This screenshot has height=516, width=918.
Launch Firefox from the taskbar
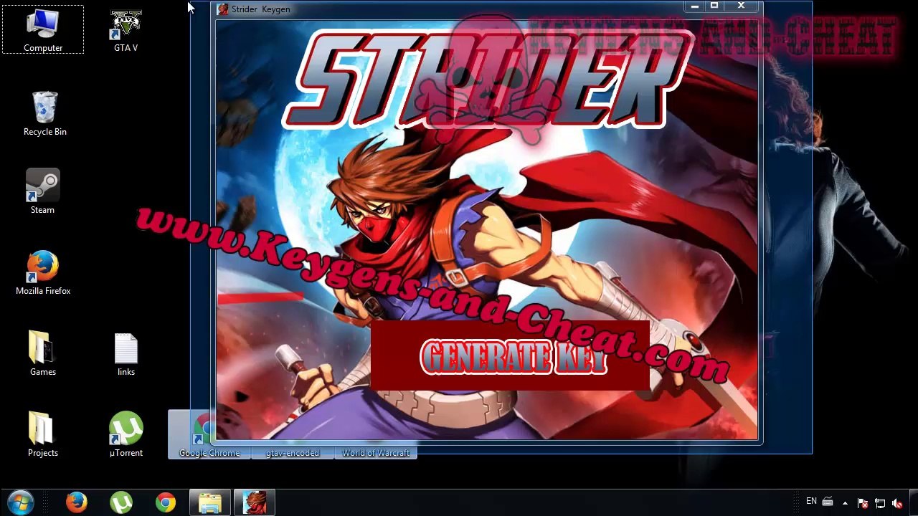pyautogui.click(x=77, y=502)
